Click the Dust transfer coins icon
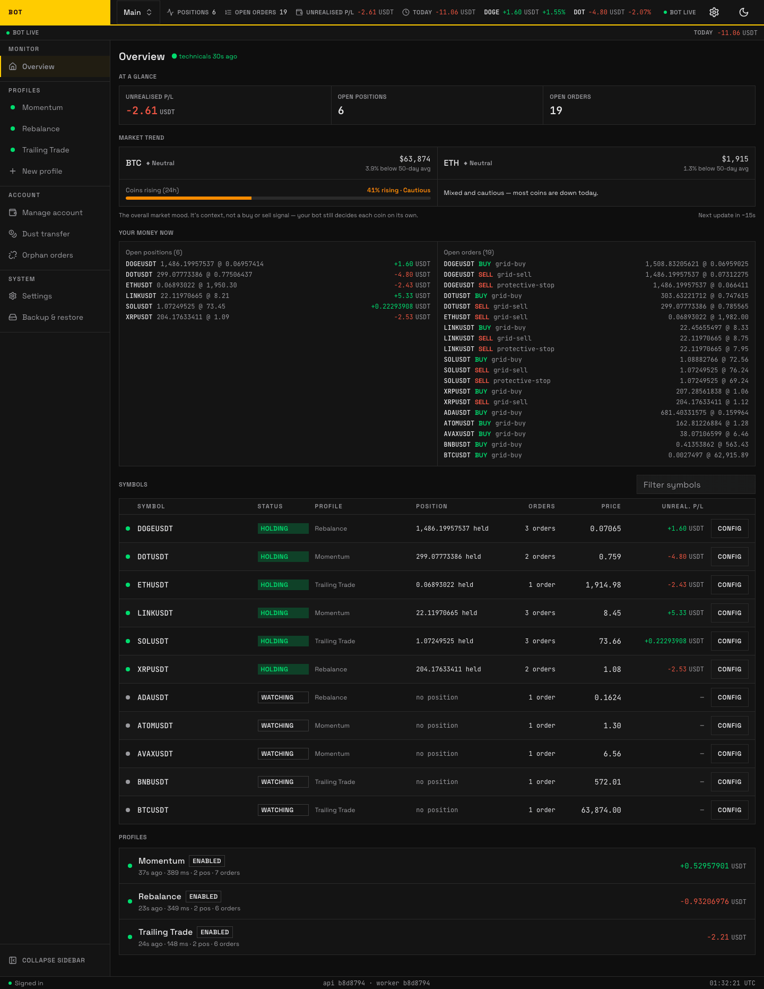The image size is (764, 989). [x=13, y=234]
